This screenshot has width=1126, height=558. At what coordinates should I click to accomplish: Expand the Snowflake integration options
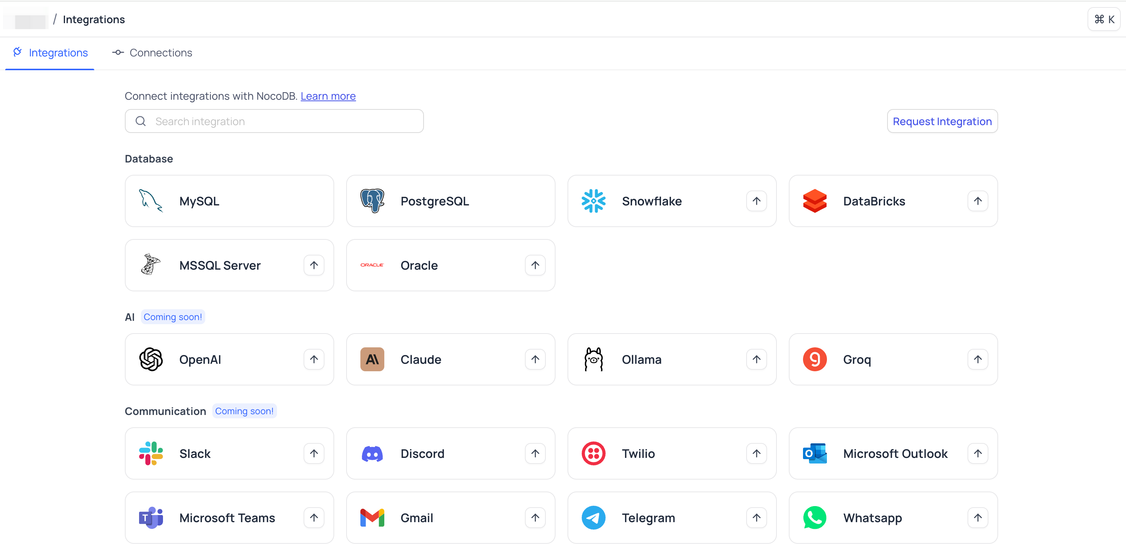(x=756, y=201)
